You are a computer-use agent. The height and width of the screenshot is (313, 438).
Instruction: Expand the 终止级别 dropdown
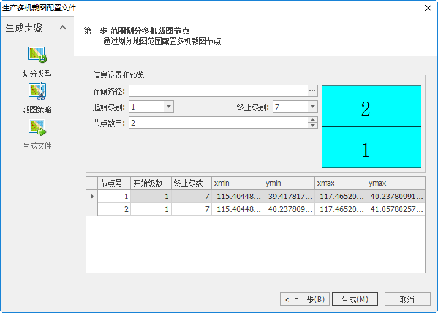(312, 107)
